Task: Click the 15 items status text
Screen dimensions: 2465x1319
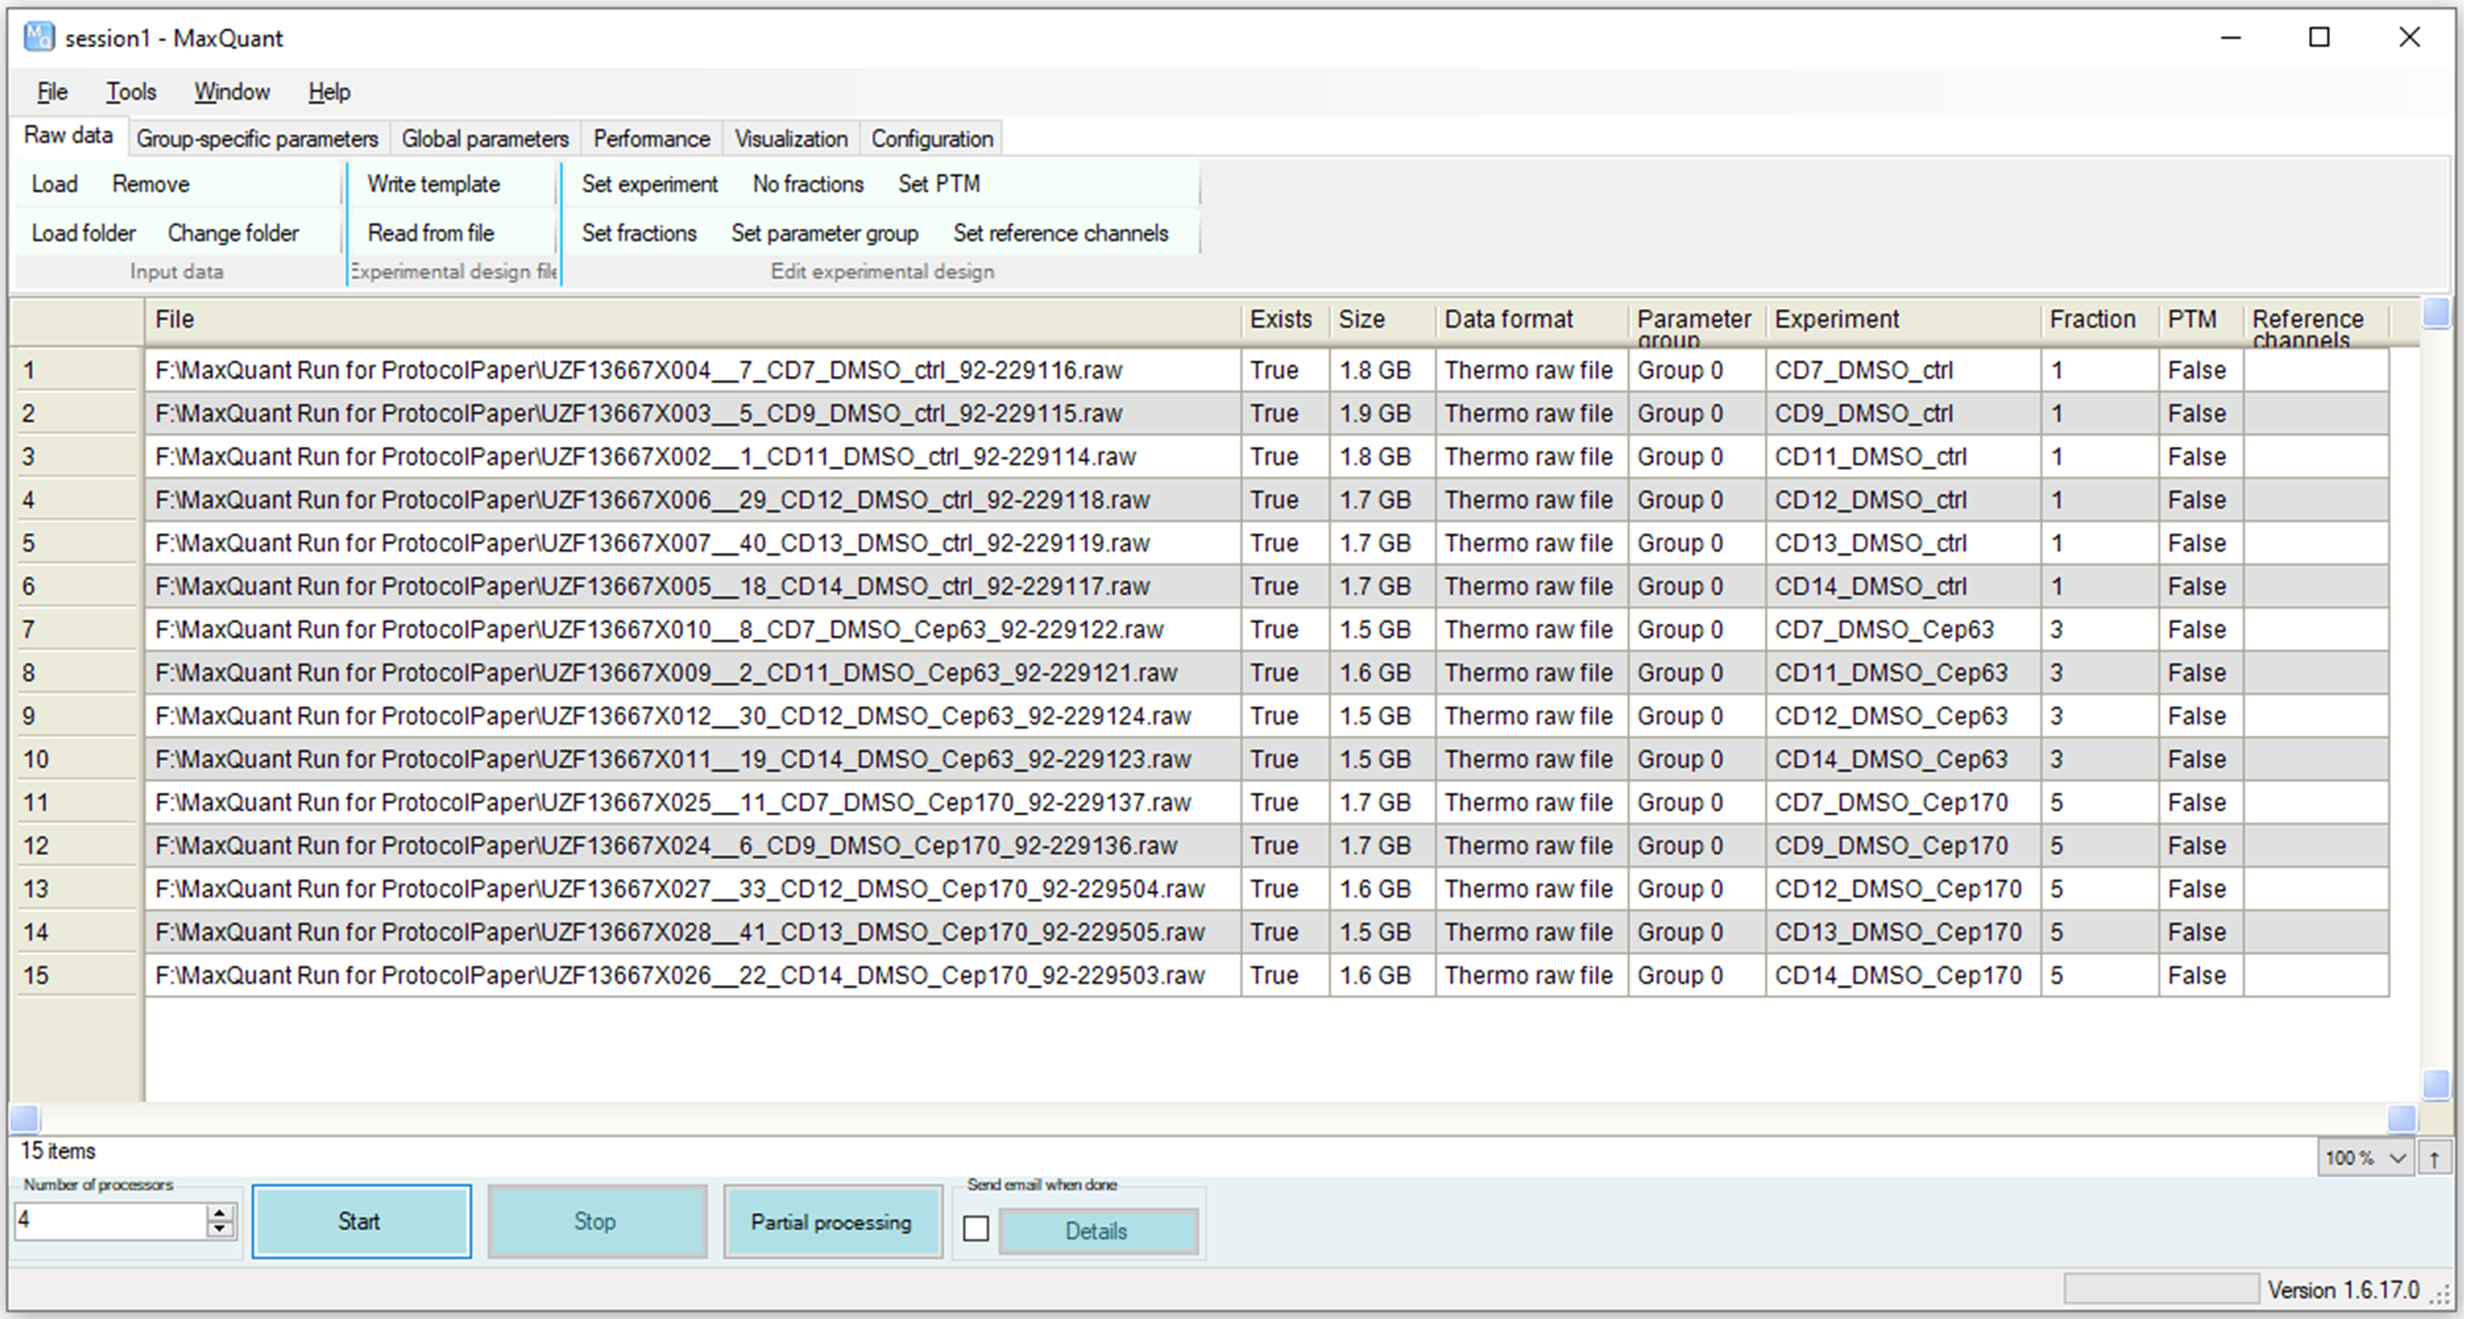Action: click(x=58, y=1151)
